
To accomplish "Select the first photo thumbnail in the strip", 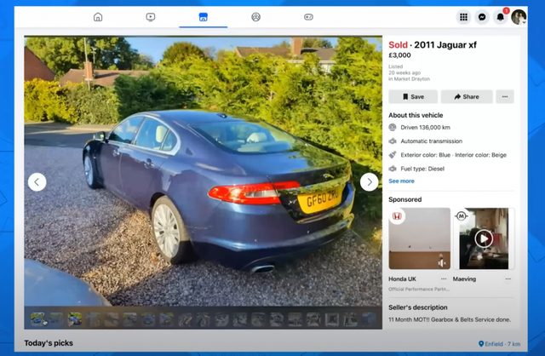I will [x=38, y=319].
